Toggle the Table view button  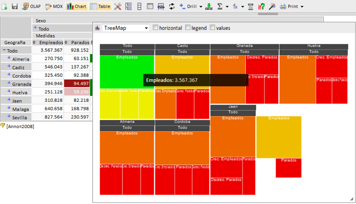click(101, 6)
